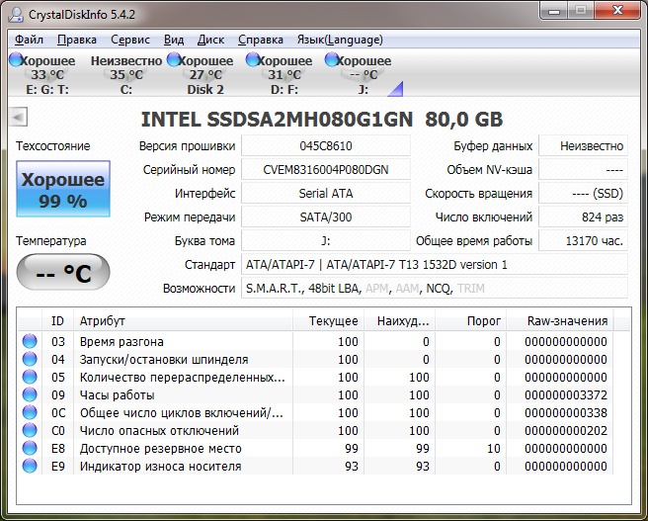The image size is (648, 521).
Task: Open the Диск menu
Action: 210,40
